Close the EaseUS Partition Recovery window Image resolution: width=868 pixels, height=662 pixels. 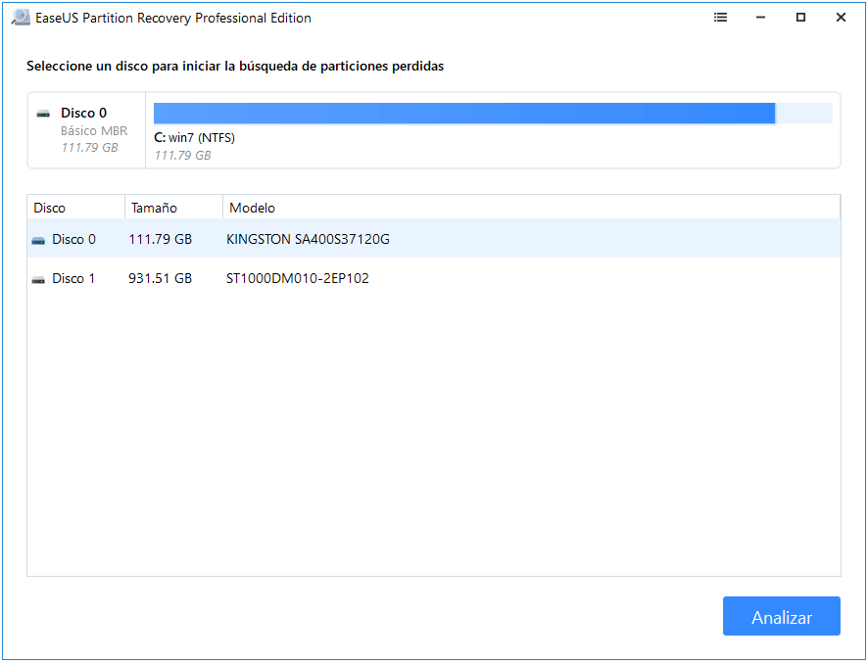coord(841,18)
